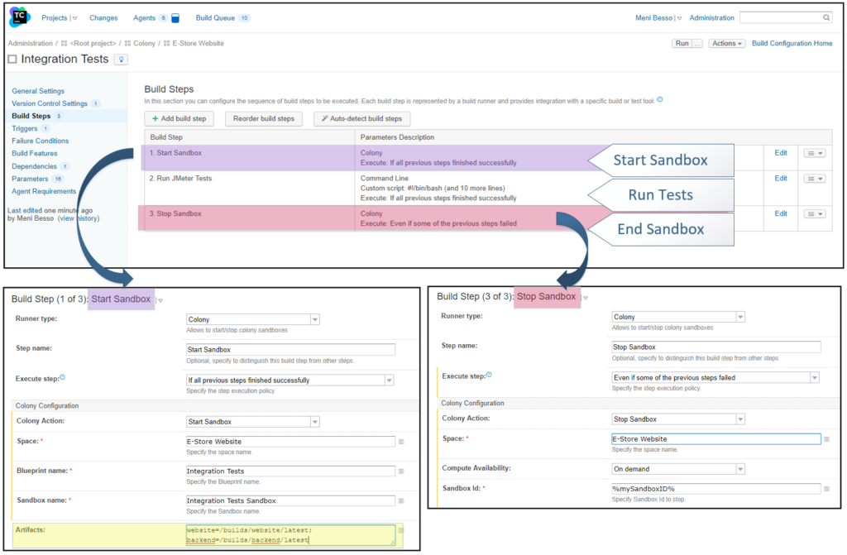This screenshot has height=555, width=847.
Task: Click Execute step help icon in Start Sandbox form
Action: [63, 377]
